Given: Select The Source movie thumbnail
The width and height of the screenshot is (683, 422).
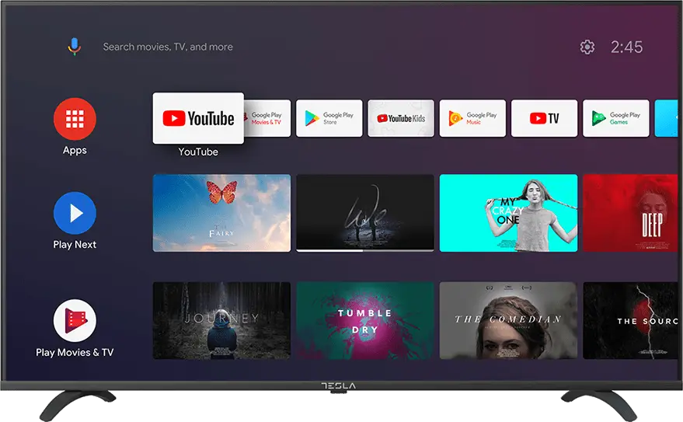Looking at the screenshot, I should 630,320.
